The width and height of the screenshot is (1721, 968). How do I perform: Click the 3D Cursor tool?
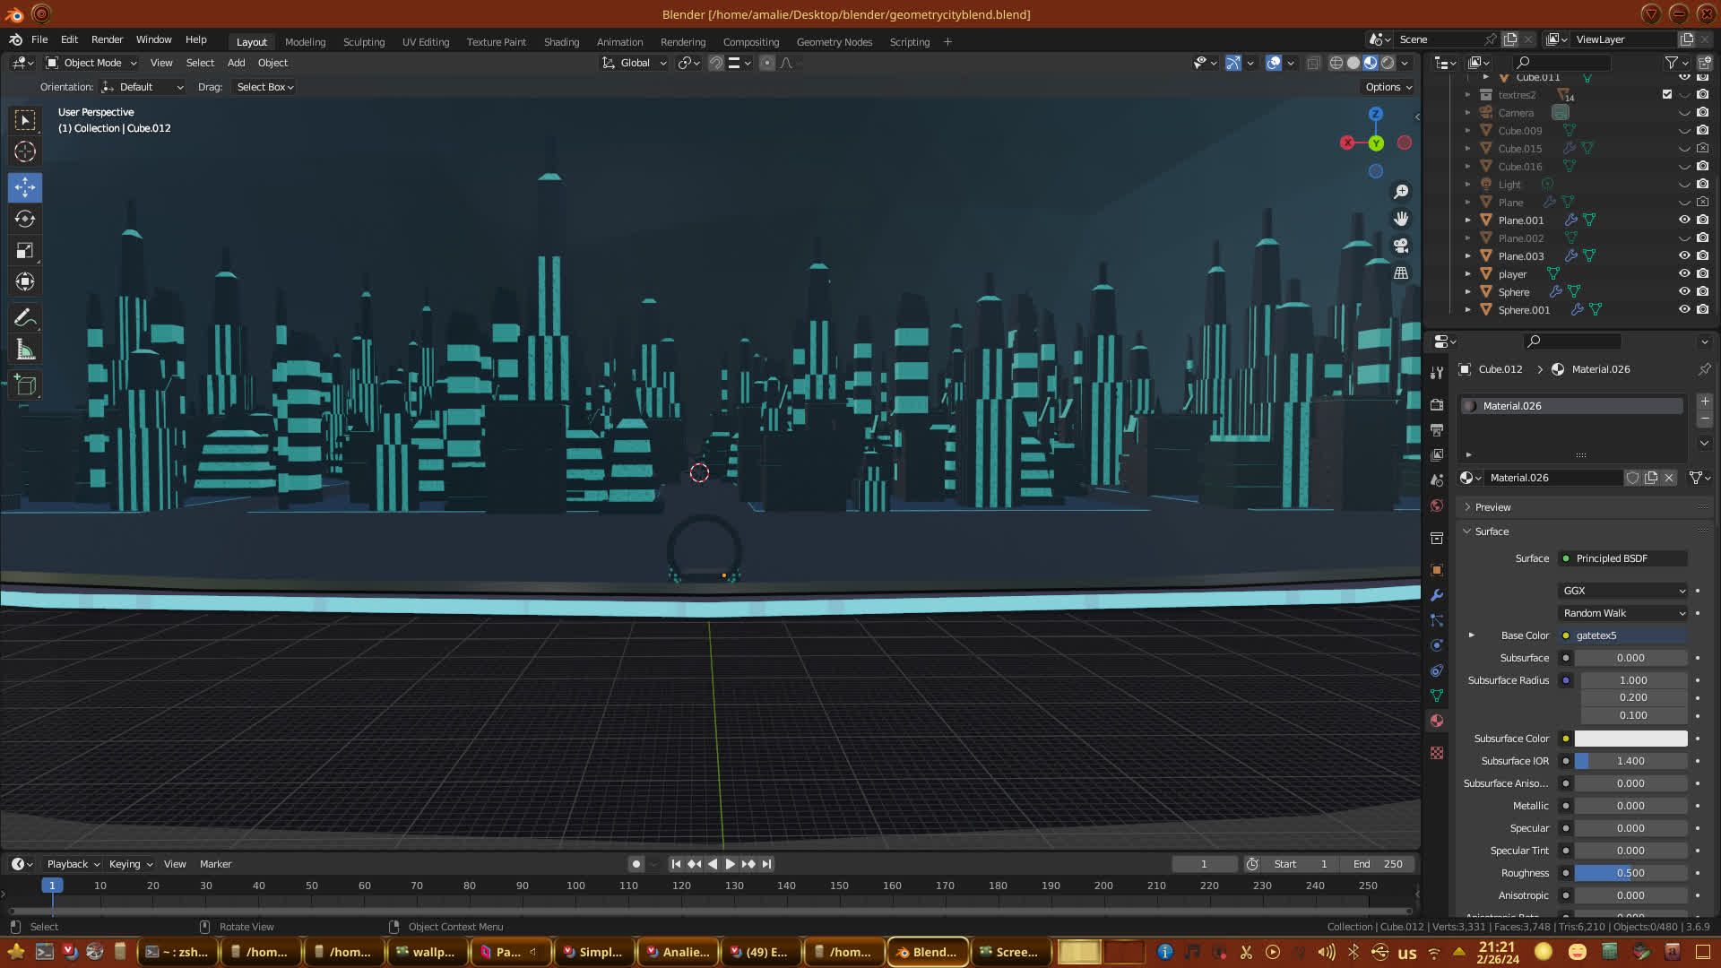click(25, 151)
